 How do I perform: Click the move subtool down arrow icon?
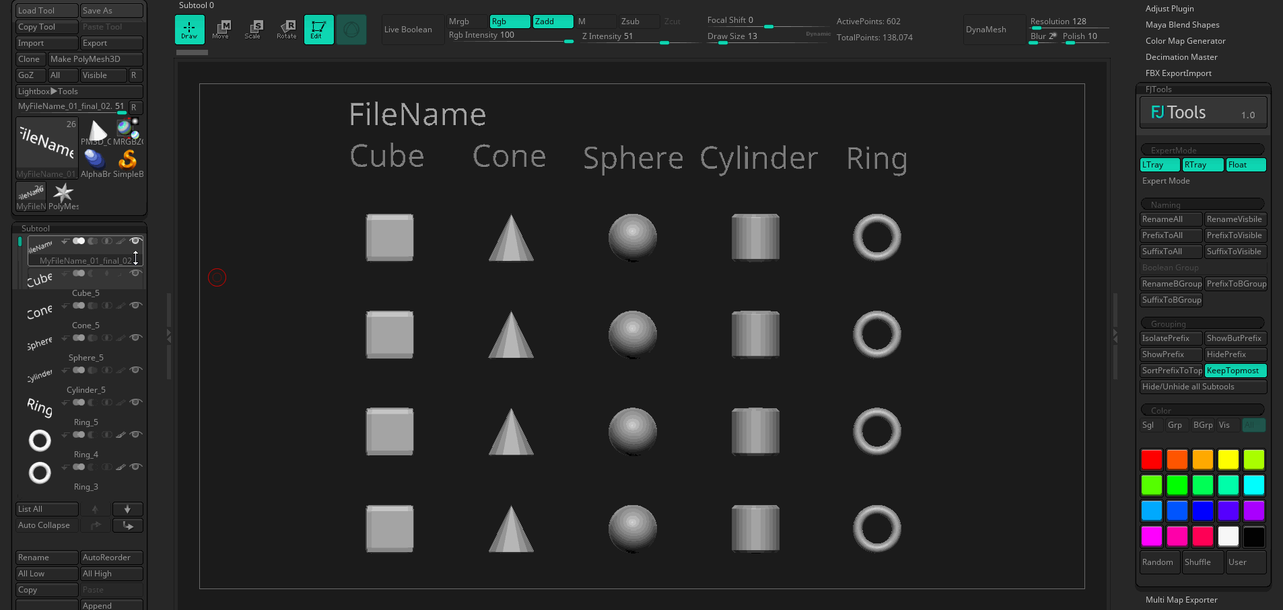(x=127, y=509)
